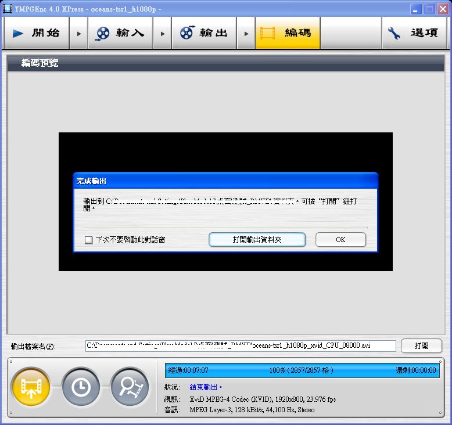452x425 pixels.
Task: Click the 編碼預覽 panel header
Action: coord(226,63)
